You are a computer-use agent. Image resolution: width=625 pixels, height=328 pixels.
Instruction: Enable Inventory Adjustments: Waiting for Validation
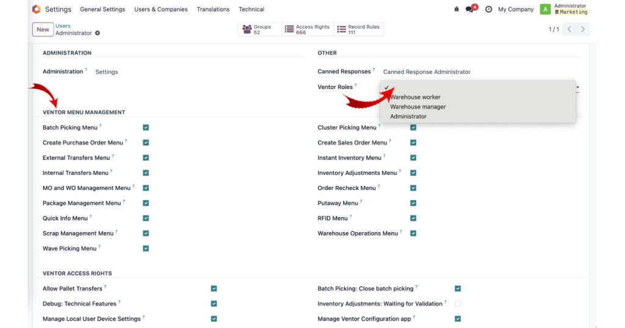(458, 304)
